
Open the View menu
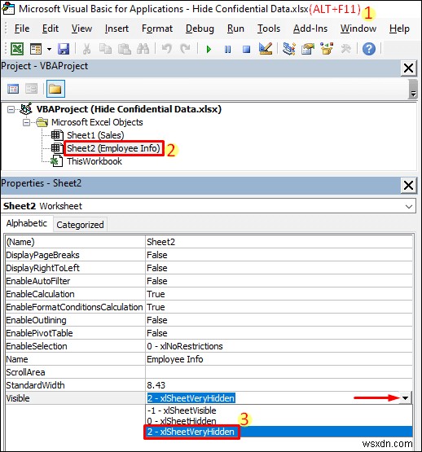coord(81,29)
